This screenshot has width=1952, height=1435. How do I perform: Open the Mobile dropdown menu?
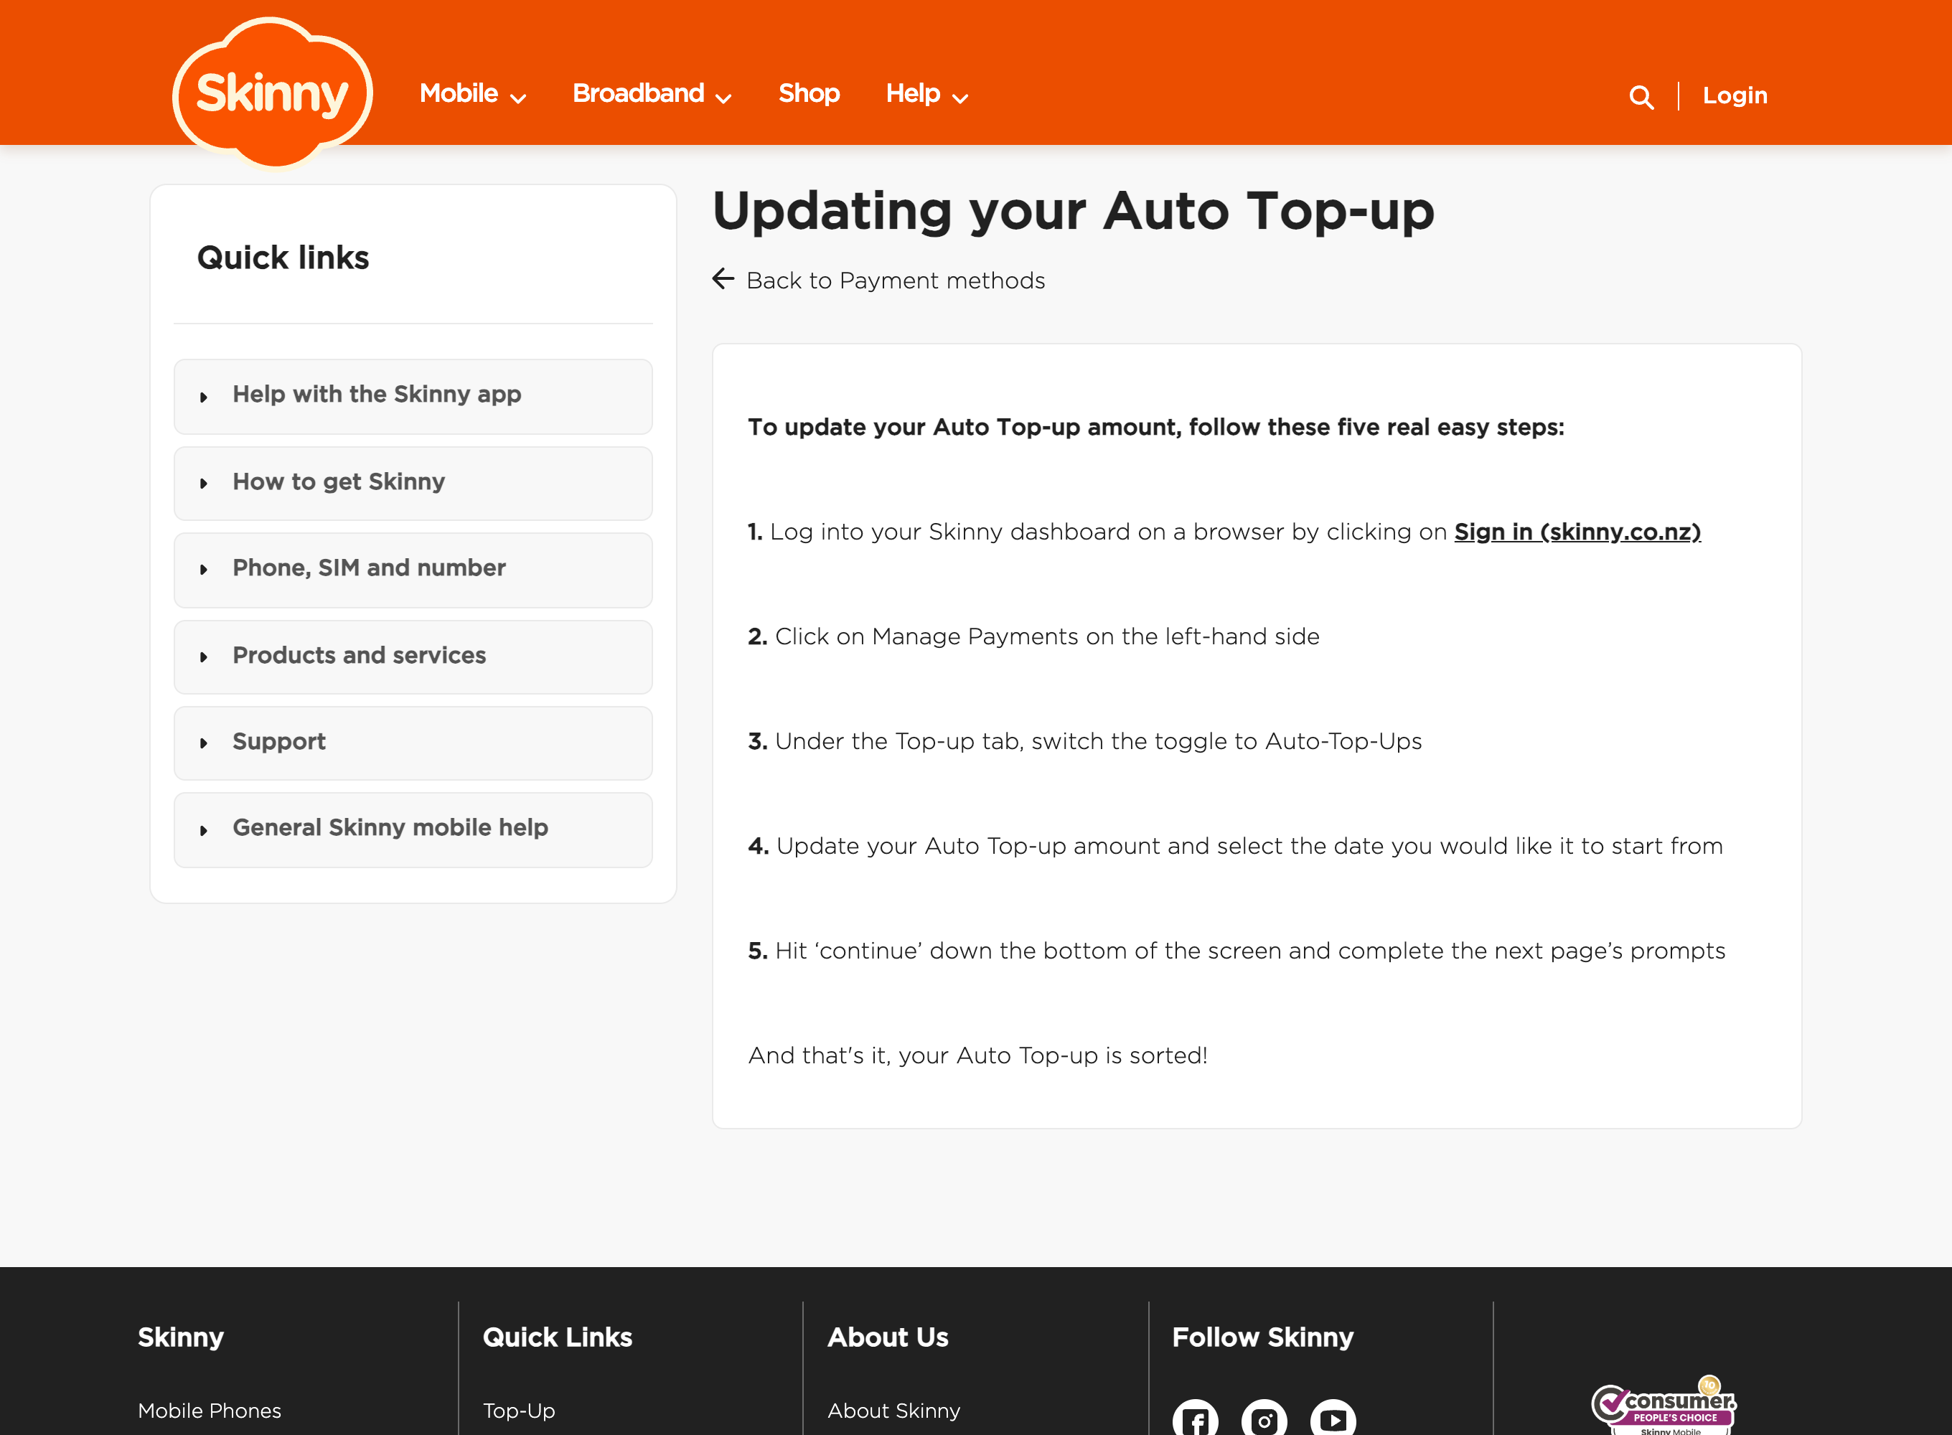click(x=473, y=94)
